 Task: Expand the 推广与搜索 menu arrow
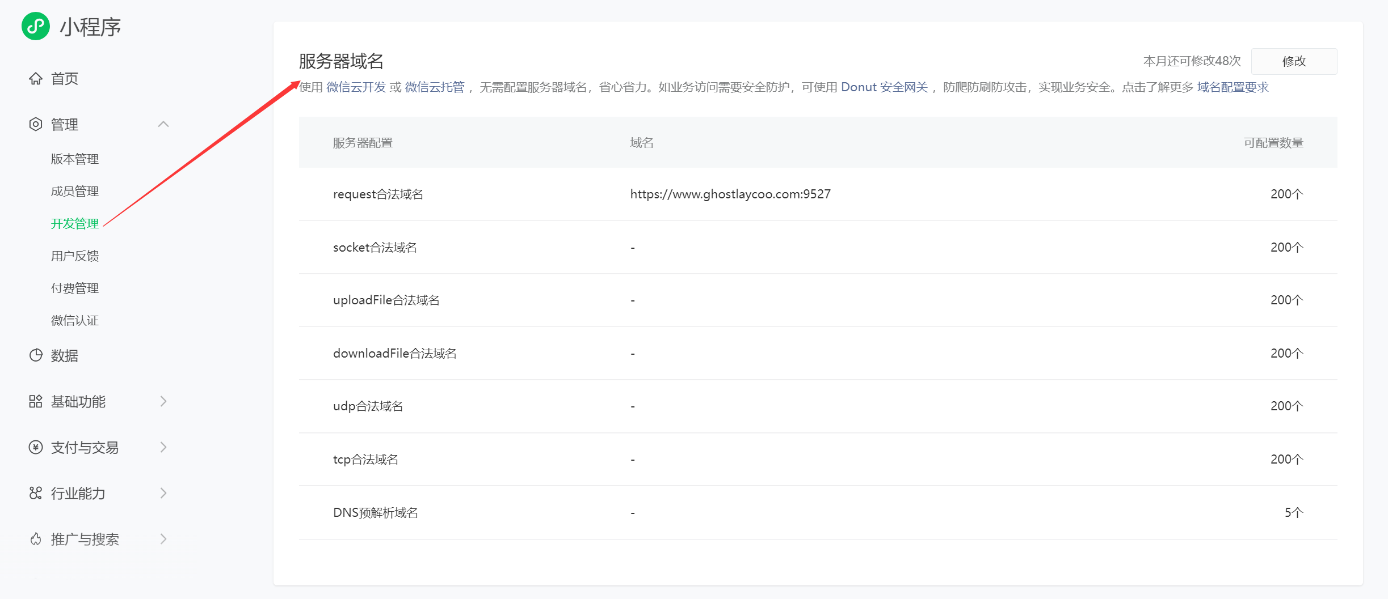click(x=163, y=539)
